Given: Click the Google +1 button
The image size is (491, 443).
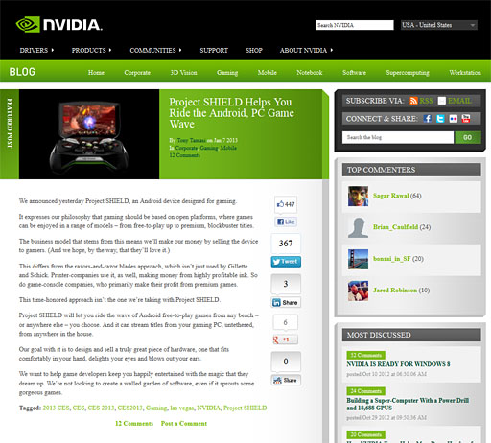Looking at the screenshot, I should 286,339.
